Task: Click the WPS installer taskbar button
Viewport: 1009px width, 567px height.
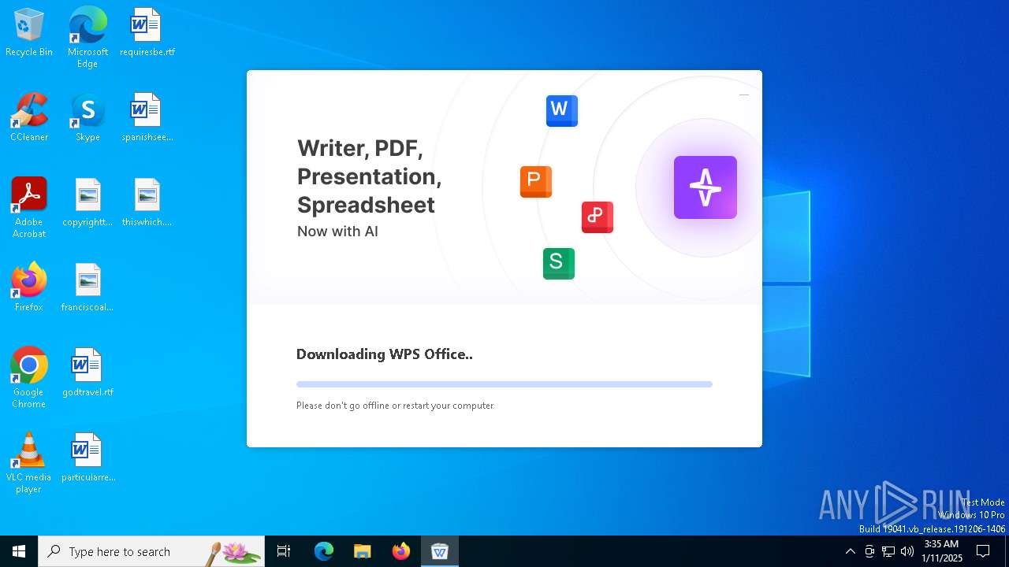Action: pyautogui.click(x=440, y=551)
